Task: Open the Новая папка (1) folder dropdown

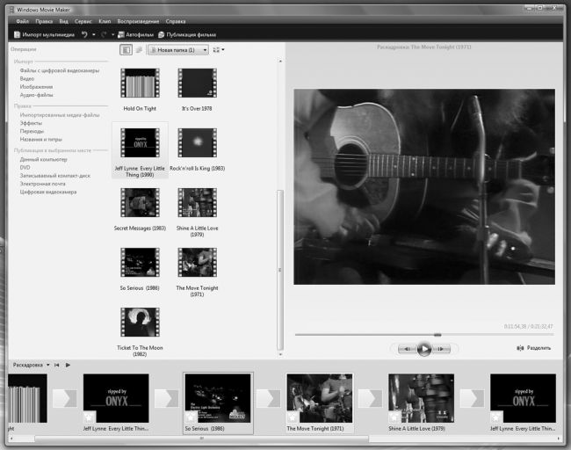Action: [178, 50]
